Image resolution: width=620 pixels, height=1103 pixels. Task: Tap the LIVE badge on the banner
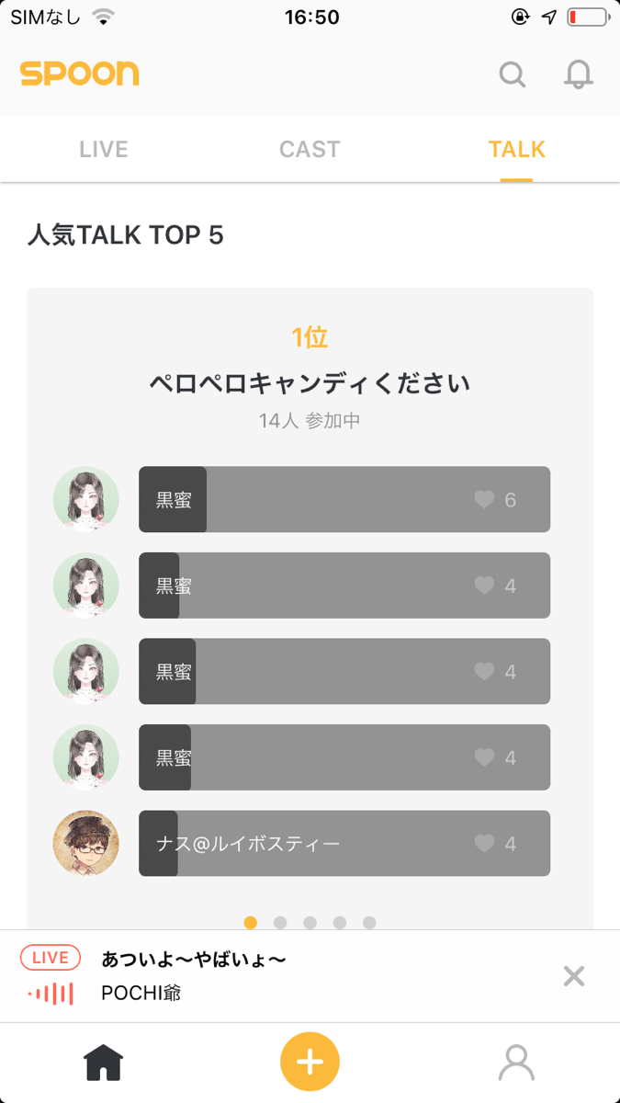click(50, 957)
